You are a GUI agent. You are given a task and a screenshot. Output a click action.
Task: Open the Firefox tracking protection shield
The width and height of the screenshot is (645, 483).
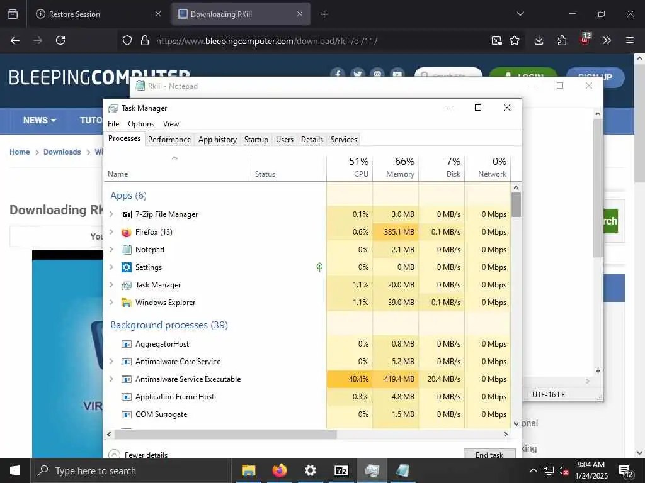127,40
